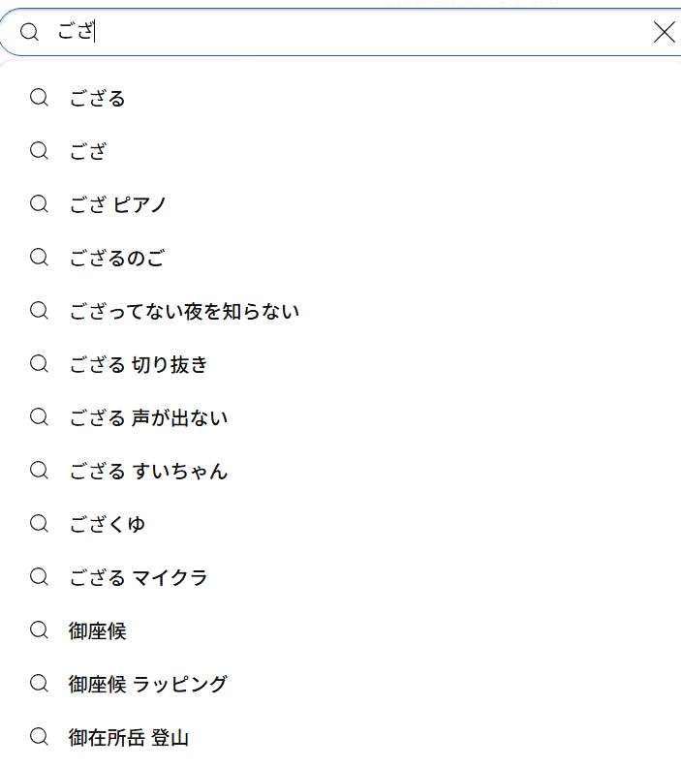Select the suggestion ござるのご
This screenshot has height=767, width=681.
click(x=341, y=258)
